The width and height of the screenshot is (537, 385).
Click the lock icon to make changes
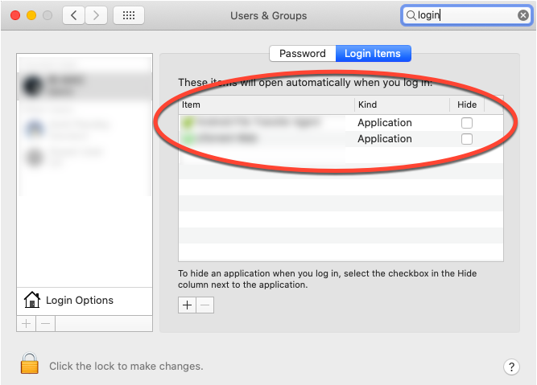[30, 365]
